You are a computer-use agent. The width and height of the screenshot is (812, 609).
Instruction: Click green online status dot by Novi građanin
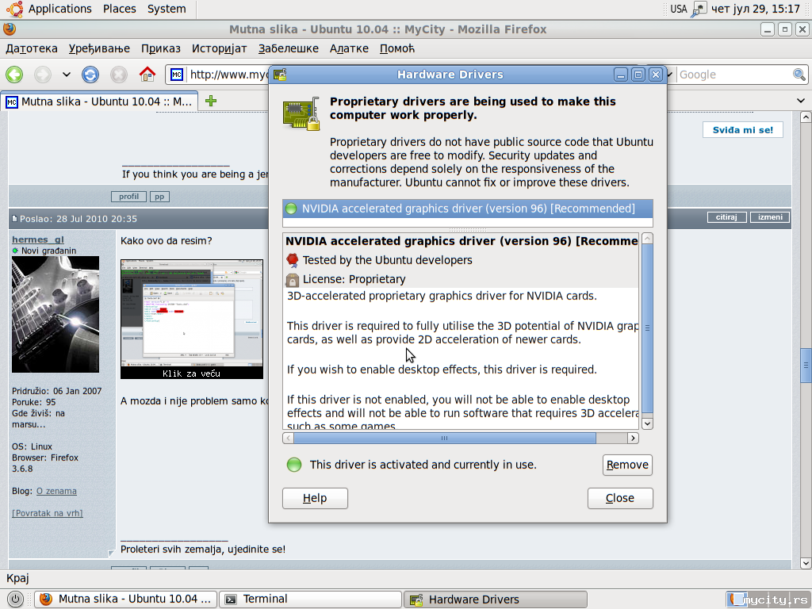pos(15,251)
